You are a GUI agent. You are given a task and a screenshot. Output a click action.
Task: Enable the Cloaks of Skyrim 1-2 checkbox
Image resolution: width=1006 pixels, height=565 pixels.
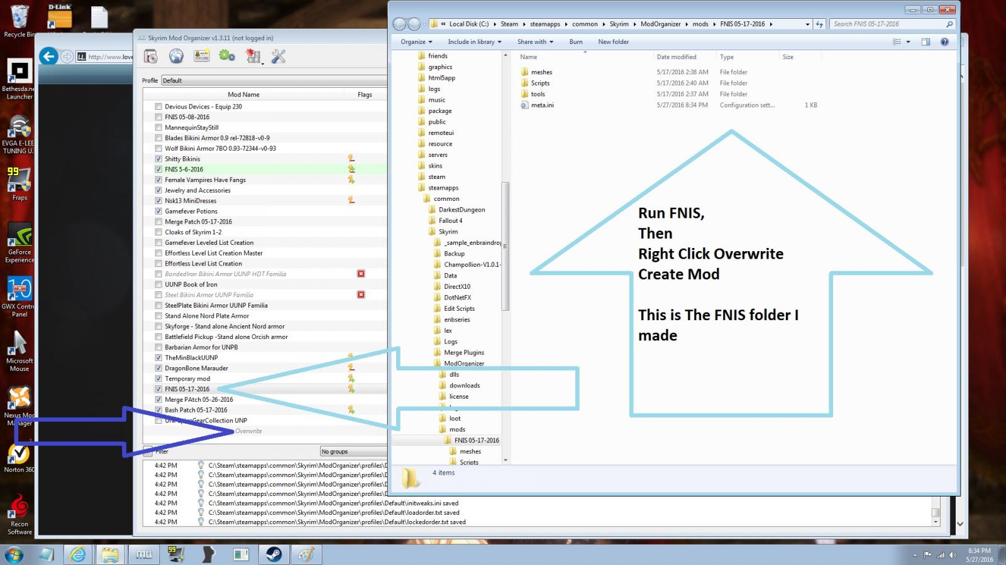pos(158,232)
